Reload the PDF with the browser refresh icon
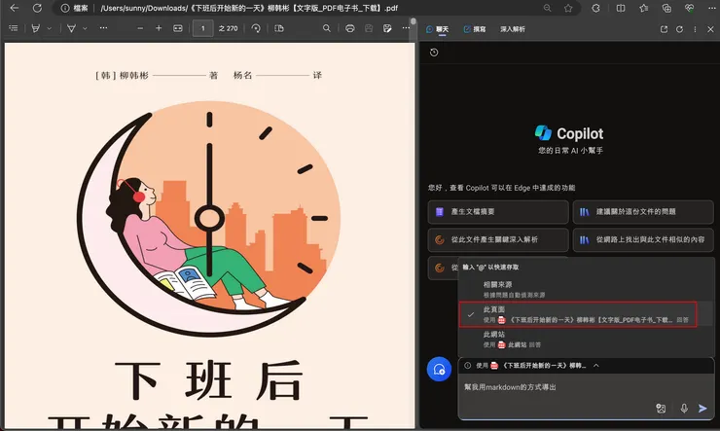The image size is (720, 431). [x=37, y=8]
